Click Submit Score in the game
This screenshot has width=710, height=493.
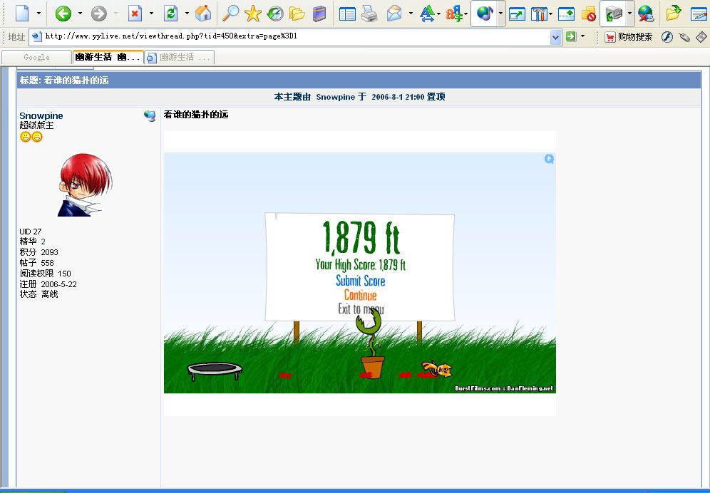(x=361, y=281)
